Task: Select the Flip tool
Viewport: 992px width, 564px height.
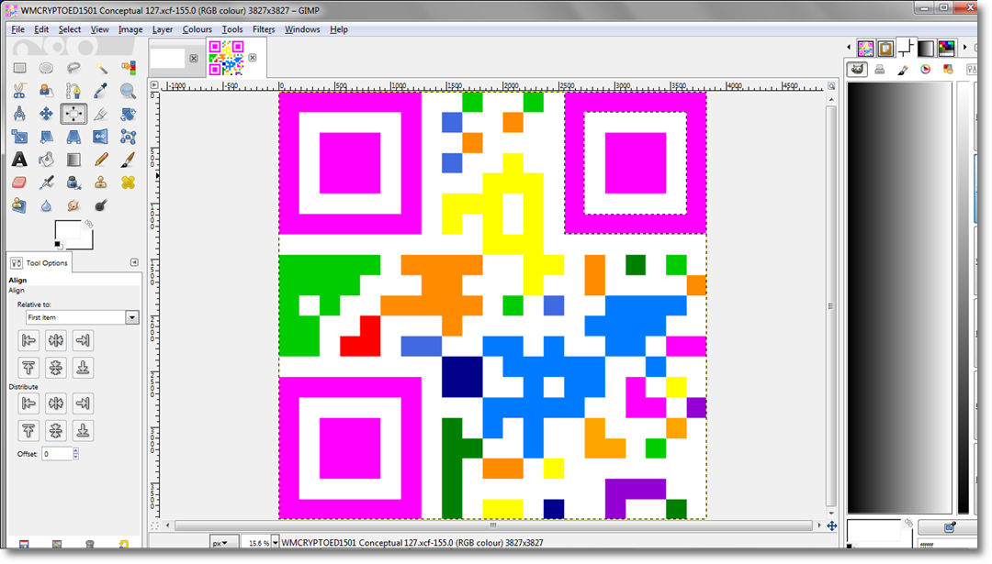Action: coord(101,137)
